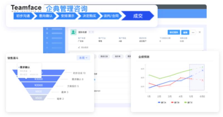Open the 报价单 pill tab

[x=117, y=56]
